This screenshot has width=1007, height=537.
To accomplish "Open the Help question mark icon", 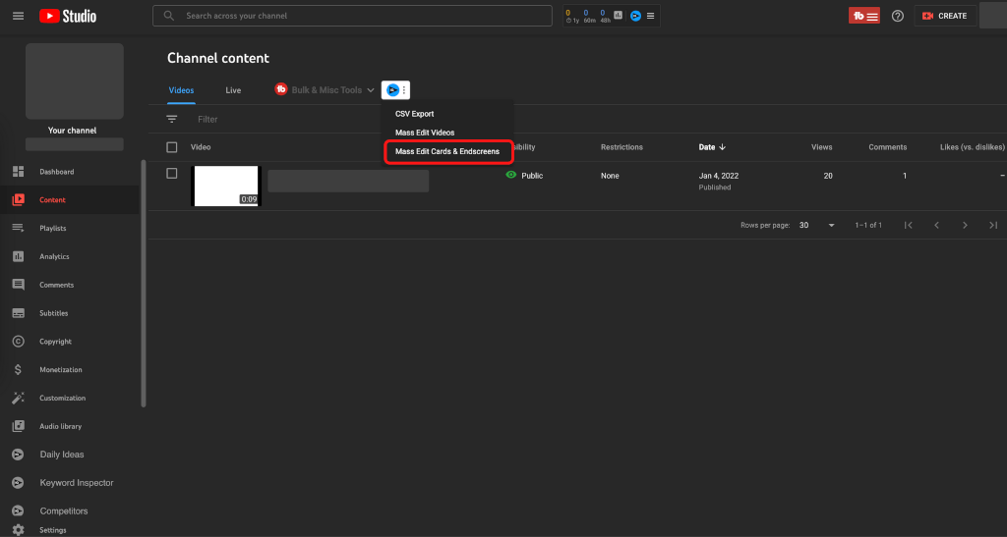I will [897, 16].
